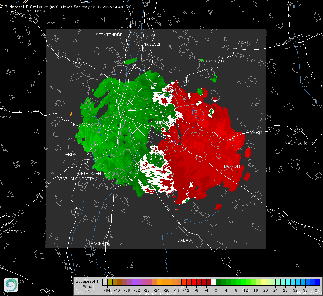Click the DUNAKESZI city label
323x296 pixels.
click(x=148, y=44)
